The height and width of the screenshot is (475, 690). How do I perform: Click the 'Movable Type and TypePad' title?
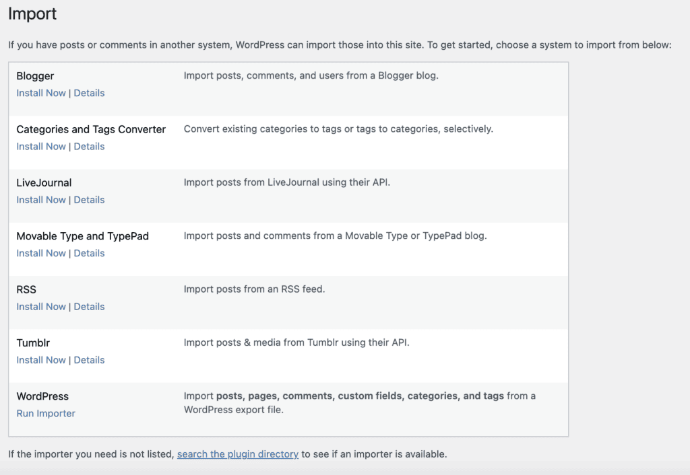[x=83, y=236]
